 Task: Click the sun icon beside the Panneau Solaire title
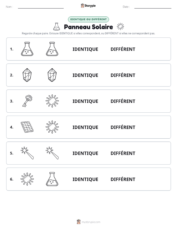pos(120,26)
